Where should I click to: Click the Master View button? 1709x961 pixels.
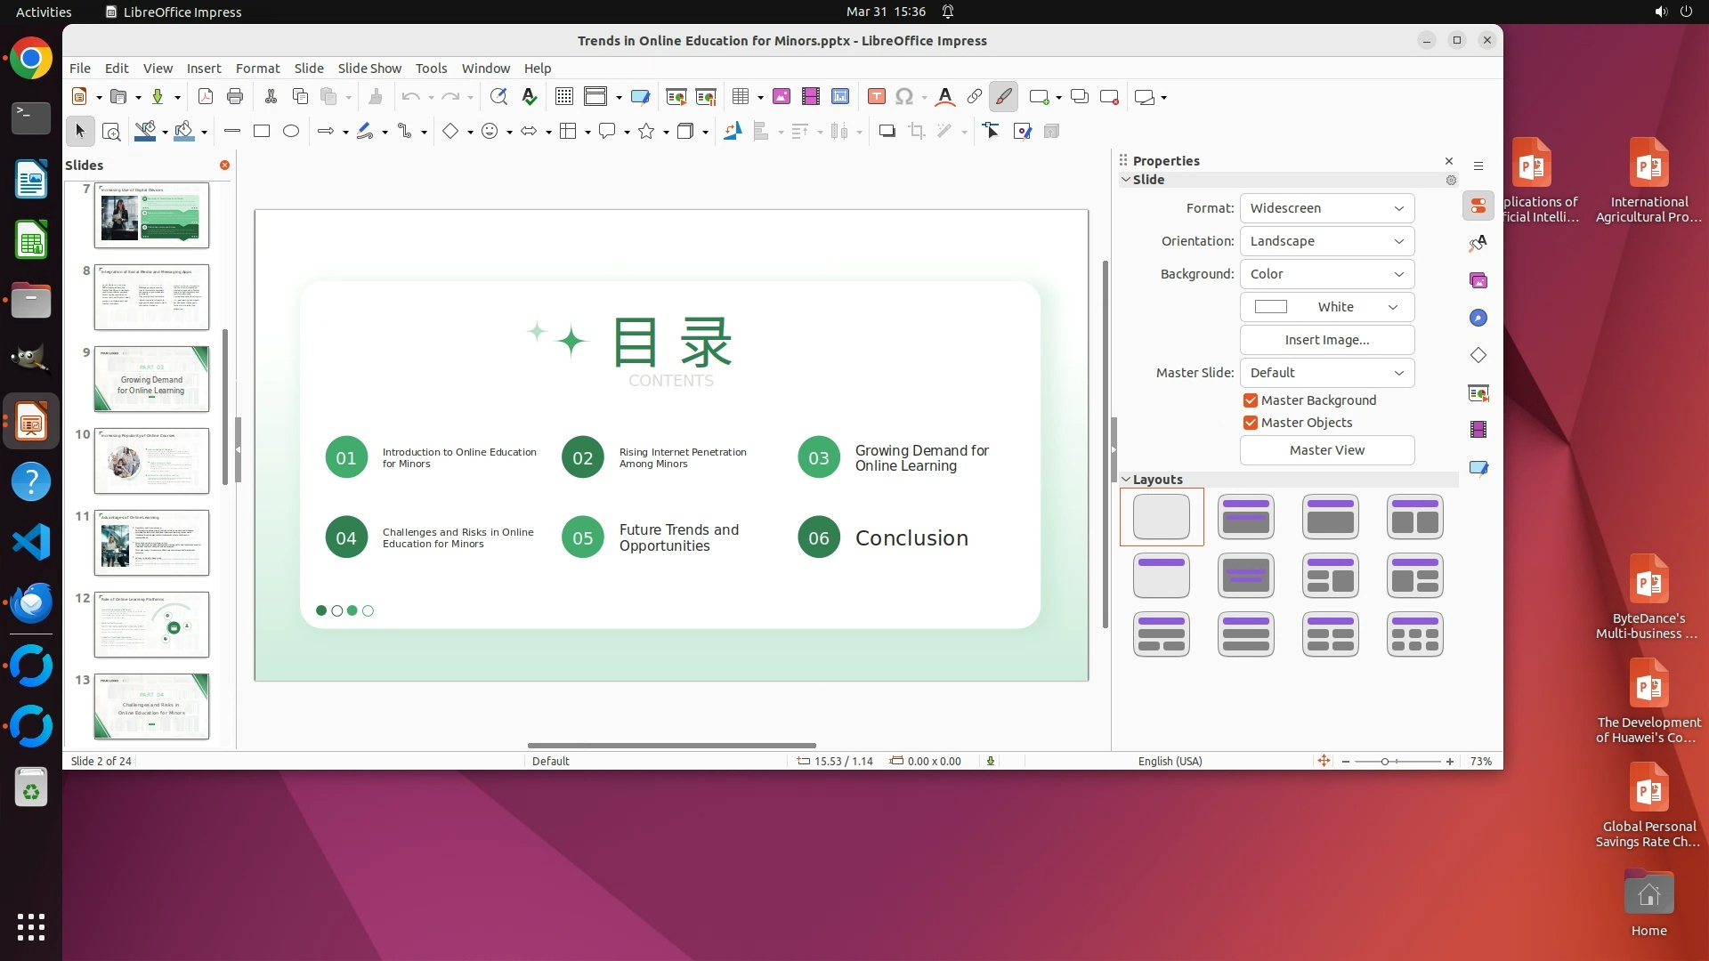coord(1326,450)
